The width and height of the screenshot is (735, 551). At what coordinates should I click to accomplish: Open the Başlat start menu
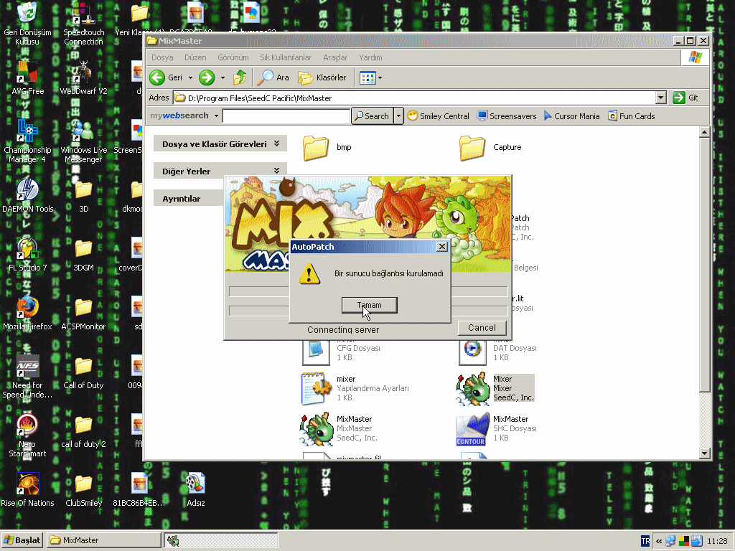pyautogui.click(x=22, y=540)
